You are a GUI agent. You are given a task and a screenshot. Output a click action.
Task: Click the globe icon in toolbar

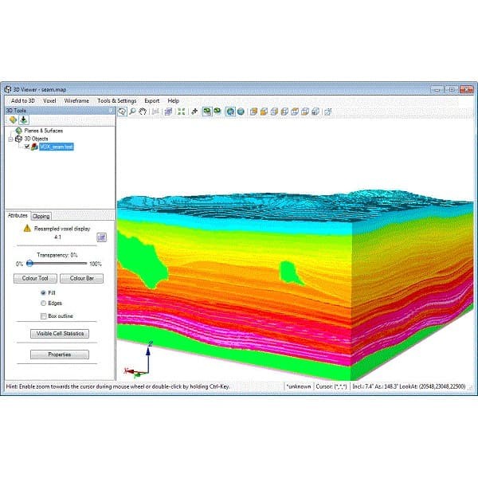pos(240,112)
